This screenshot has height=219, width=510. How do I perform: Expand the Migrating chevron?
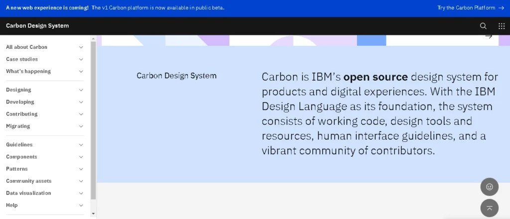(x=81, y=126)
